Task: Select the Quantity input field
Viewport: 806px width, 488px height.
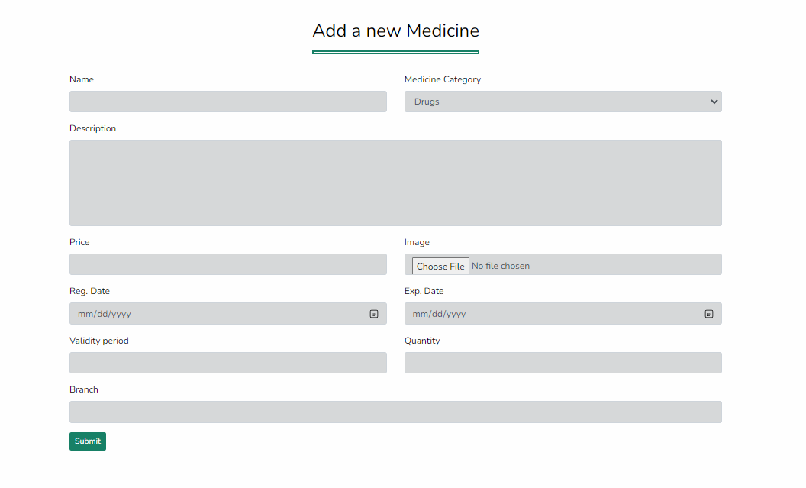Action: click(x=563, y=362)
